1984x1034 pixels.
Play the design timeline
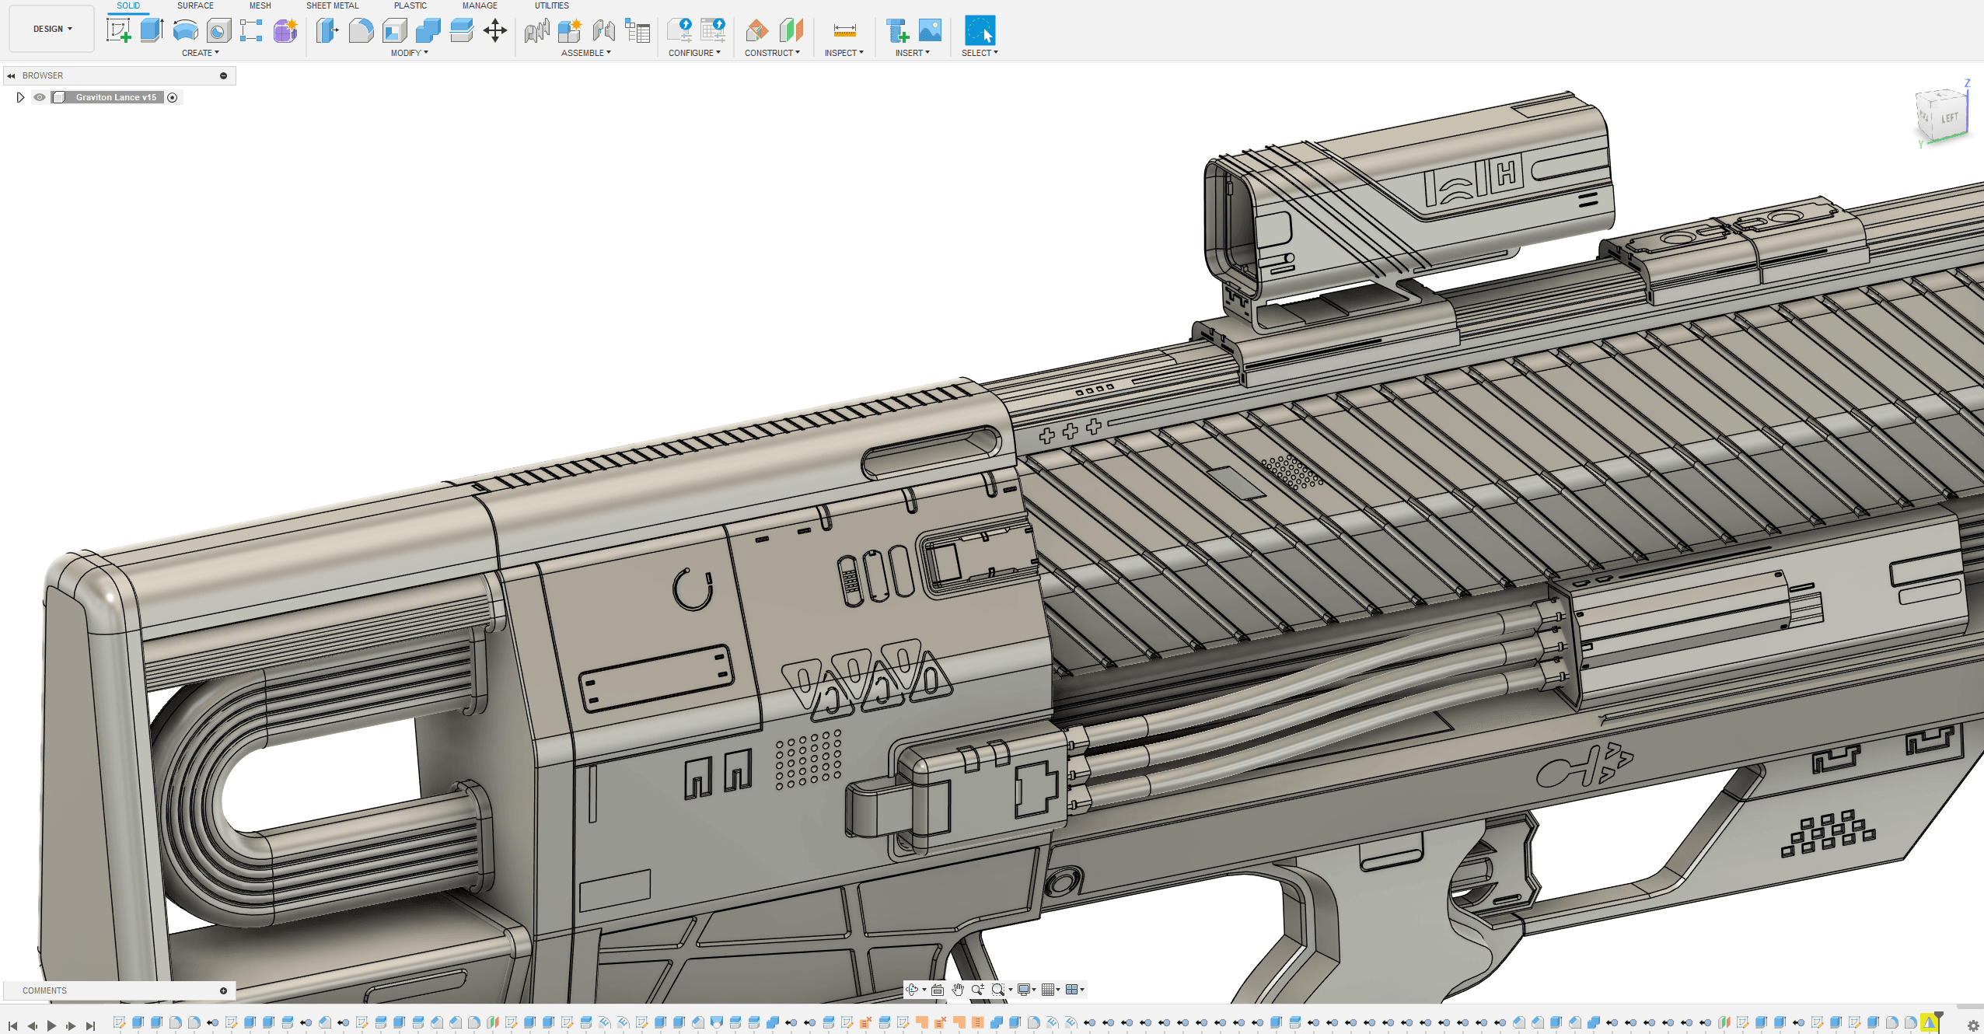click(x=51, y=1026)
